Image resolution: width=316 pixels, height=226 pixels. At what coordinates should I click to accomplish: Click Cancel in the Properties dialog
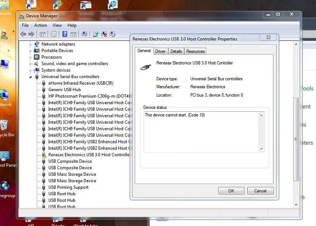[x=260, y=191]
